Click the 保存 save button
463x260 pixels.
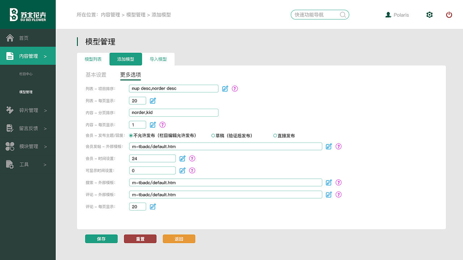101,239
